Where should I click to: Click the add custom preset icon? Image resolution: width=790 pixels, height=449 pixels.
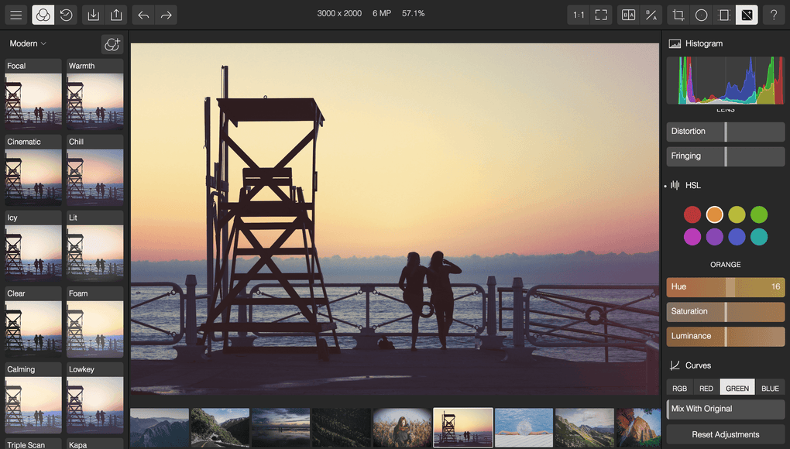(112, 44)
